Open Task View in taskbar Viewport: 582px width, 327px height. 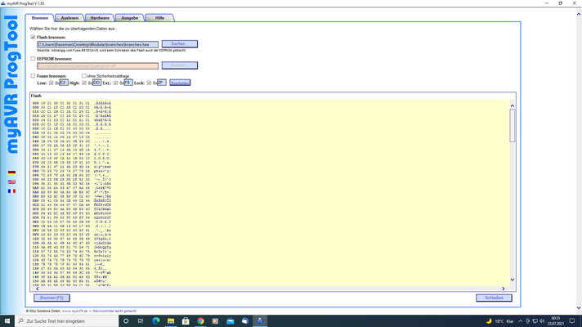coord(141,321)
